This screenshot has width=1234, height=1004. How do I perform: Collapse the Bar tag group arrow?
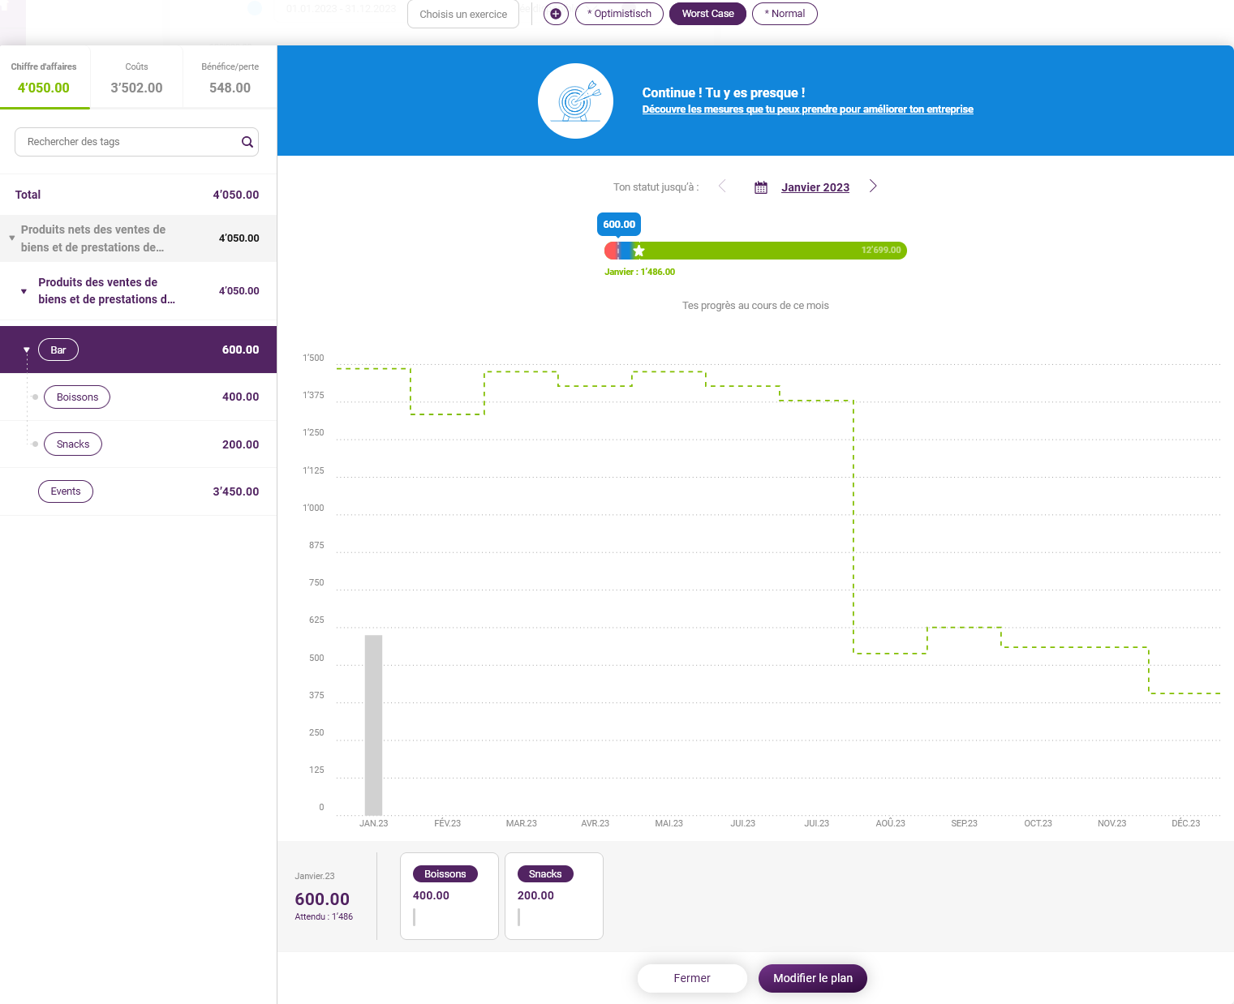coord(27,350)
